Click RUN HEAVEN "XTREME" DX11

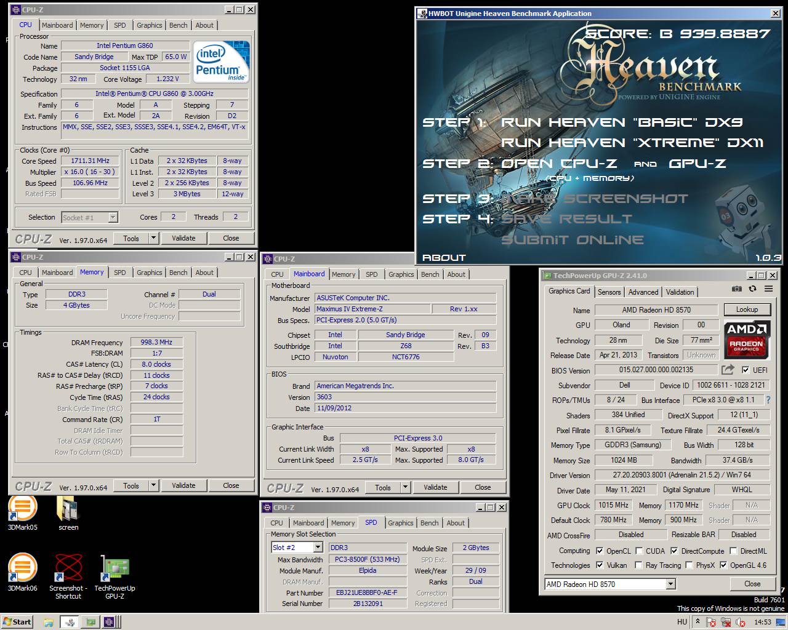point(632,143)
